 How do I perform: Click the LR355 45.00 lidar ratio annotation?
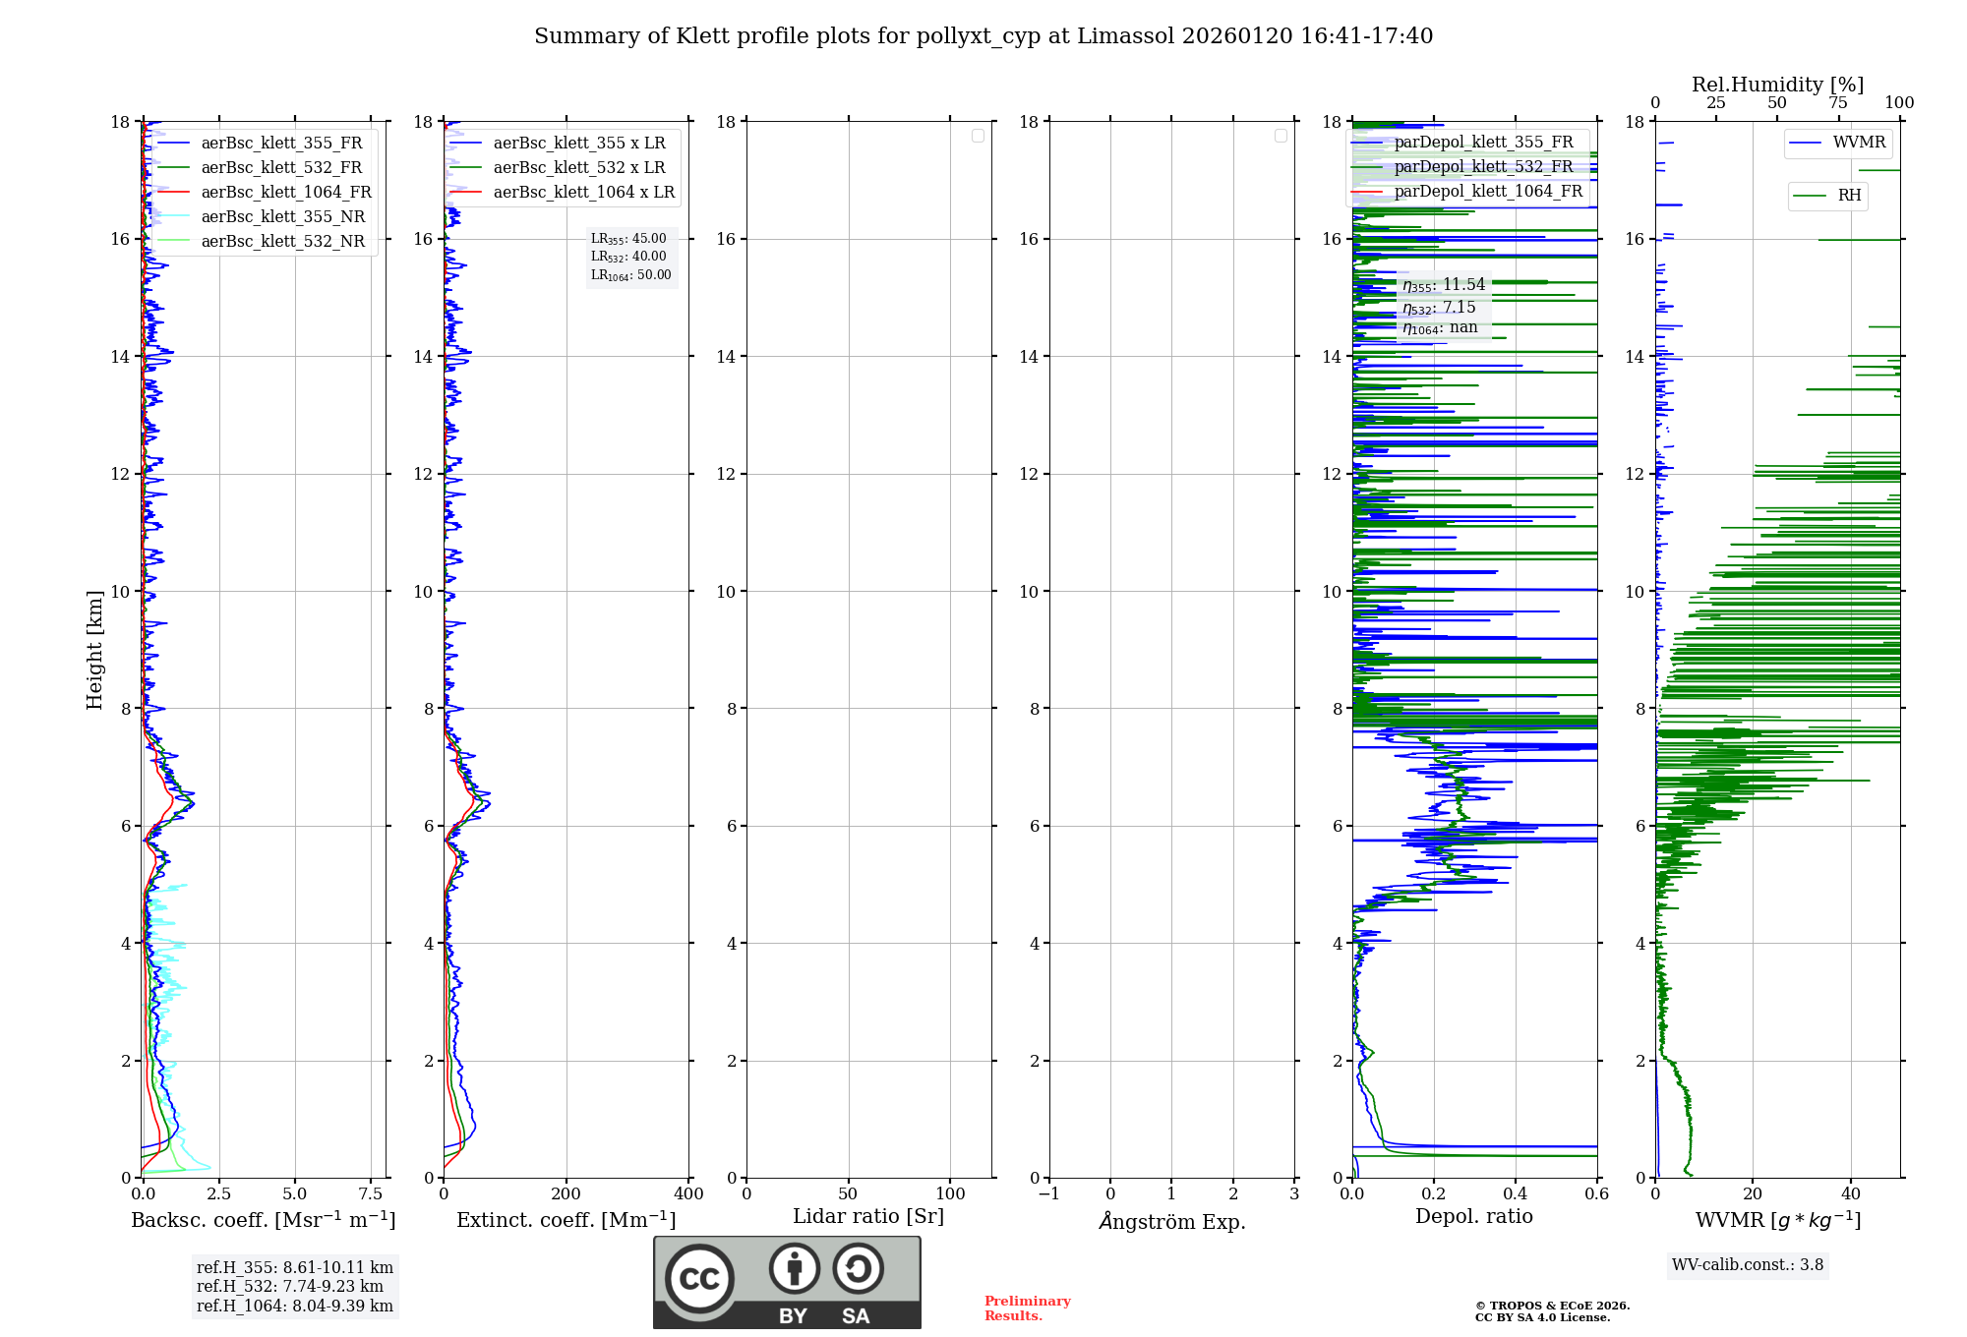pyautogui.click(x=628, y=239)
